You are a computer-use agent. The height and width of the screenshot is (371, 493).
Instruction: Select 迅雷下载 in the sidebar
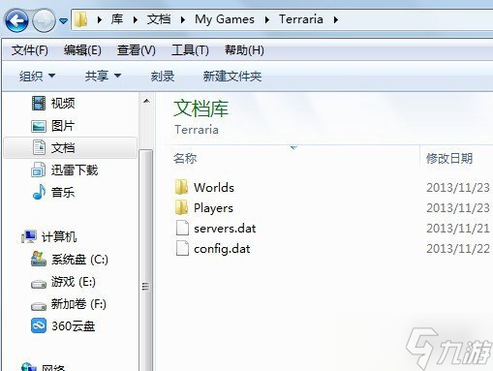coord(75,170)
